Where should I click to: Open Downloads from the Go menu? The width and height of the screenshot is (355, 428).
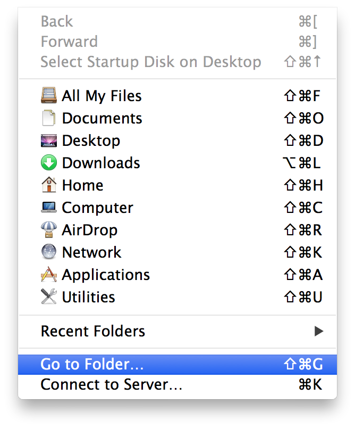(x=101, y=163)
